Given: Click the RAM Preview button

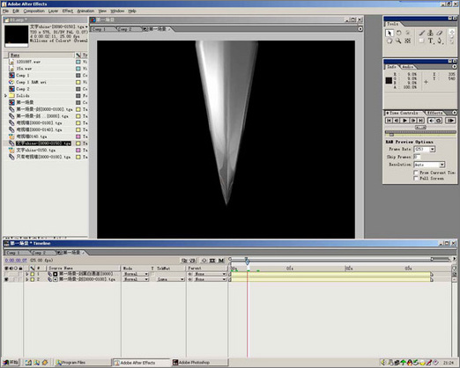Looking at the screenshot, I should pyautogui.click(x=450, y=121).
